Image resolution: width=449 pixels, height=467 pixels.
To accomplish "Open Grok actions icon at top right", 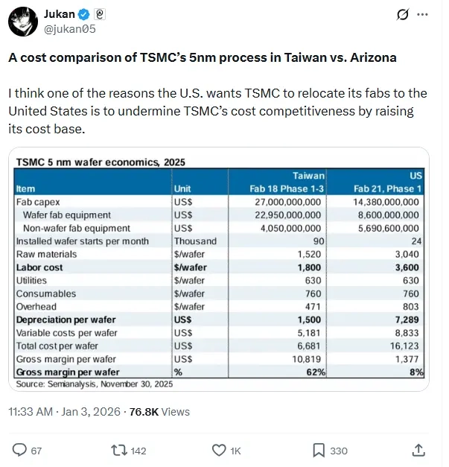I will coord(403,14).
